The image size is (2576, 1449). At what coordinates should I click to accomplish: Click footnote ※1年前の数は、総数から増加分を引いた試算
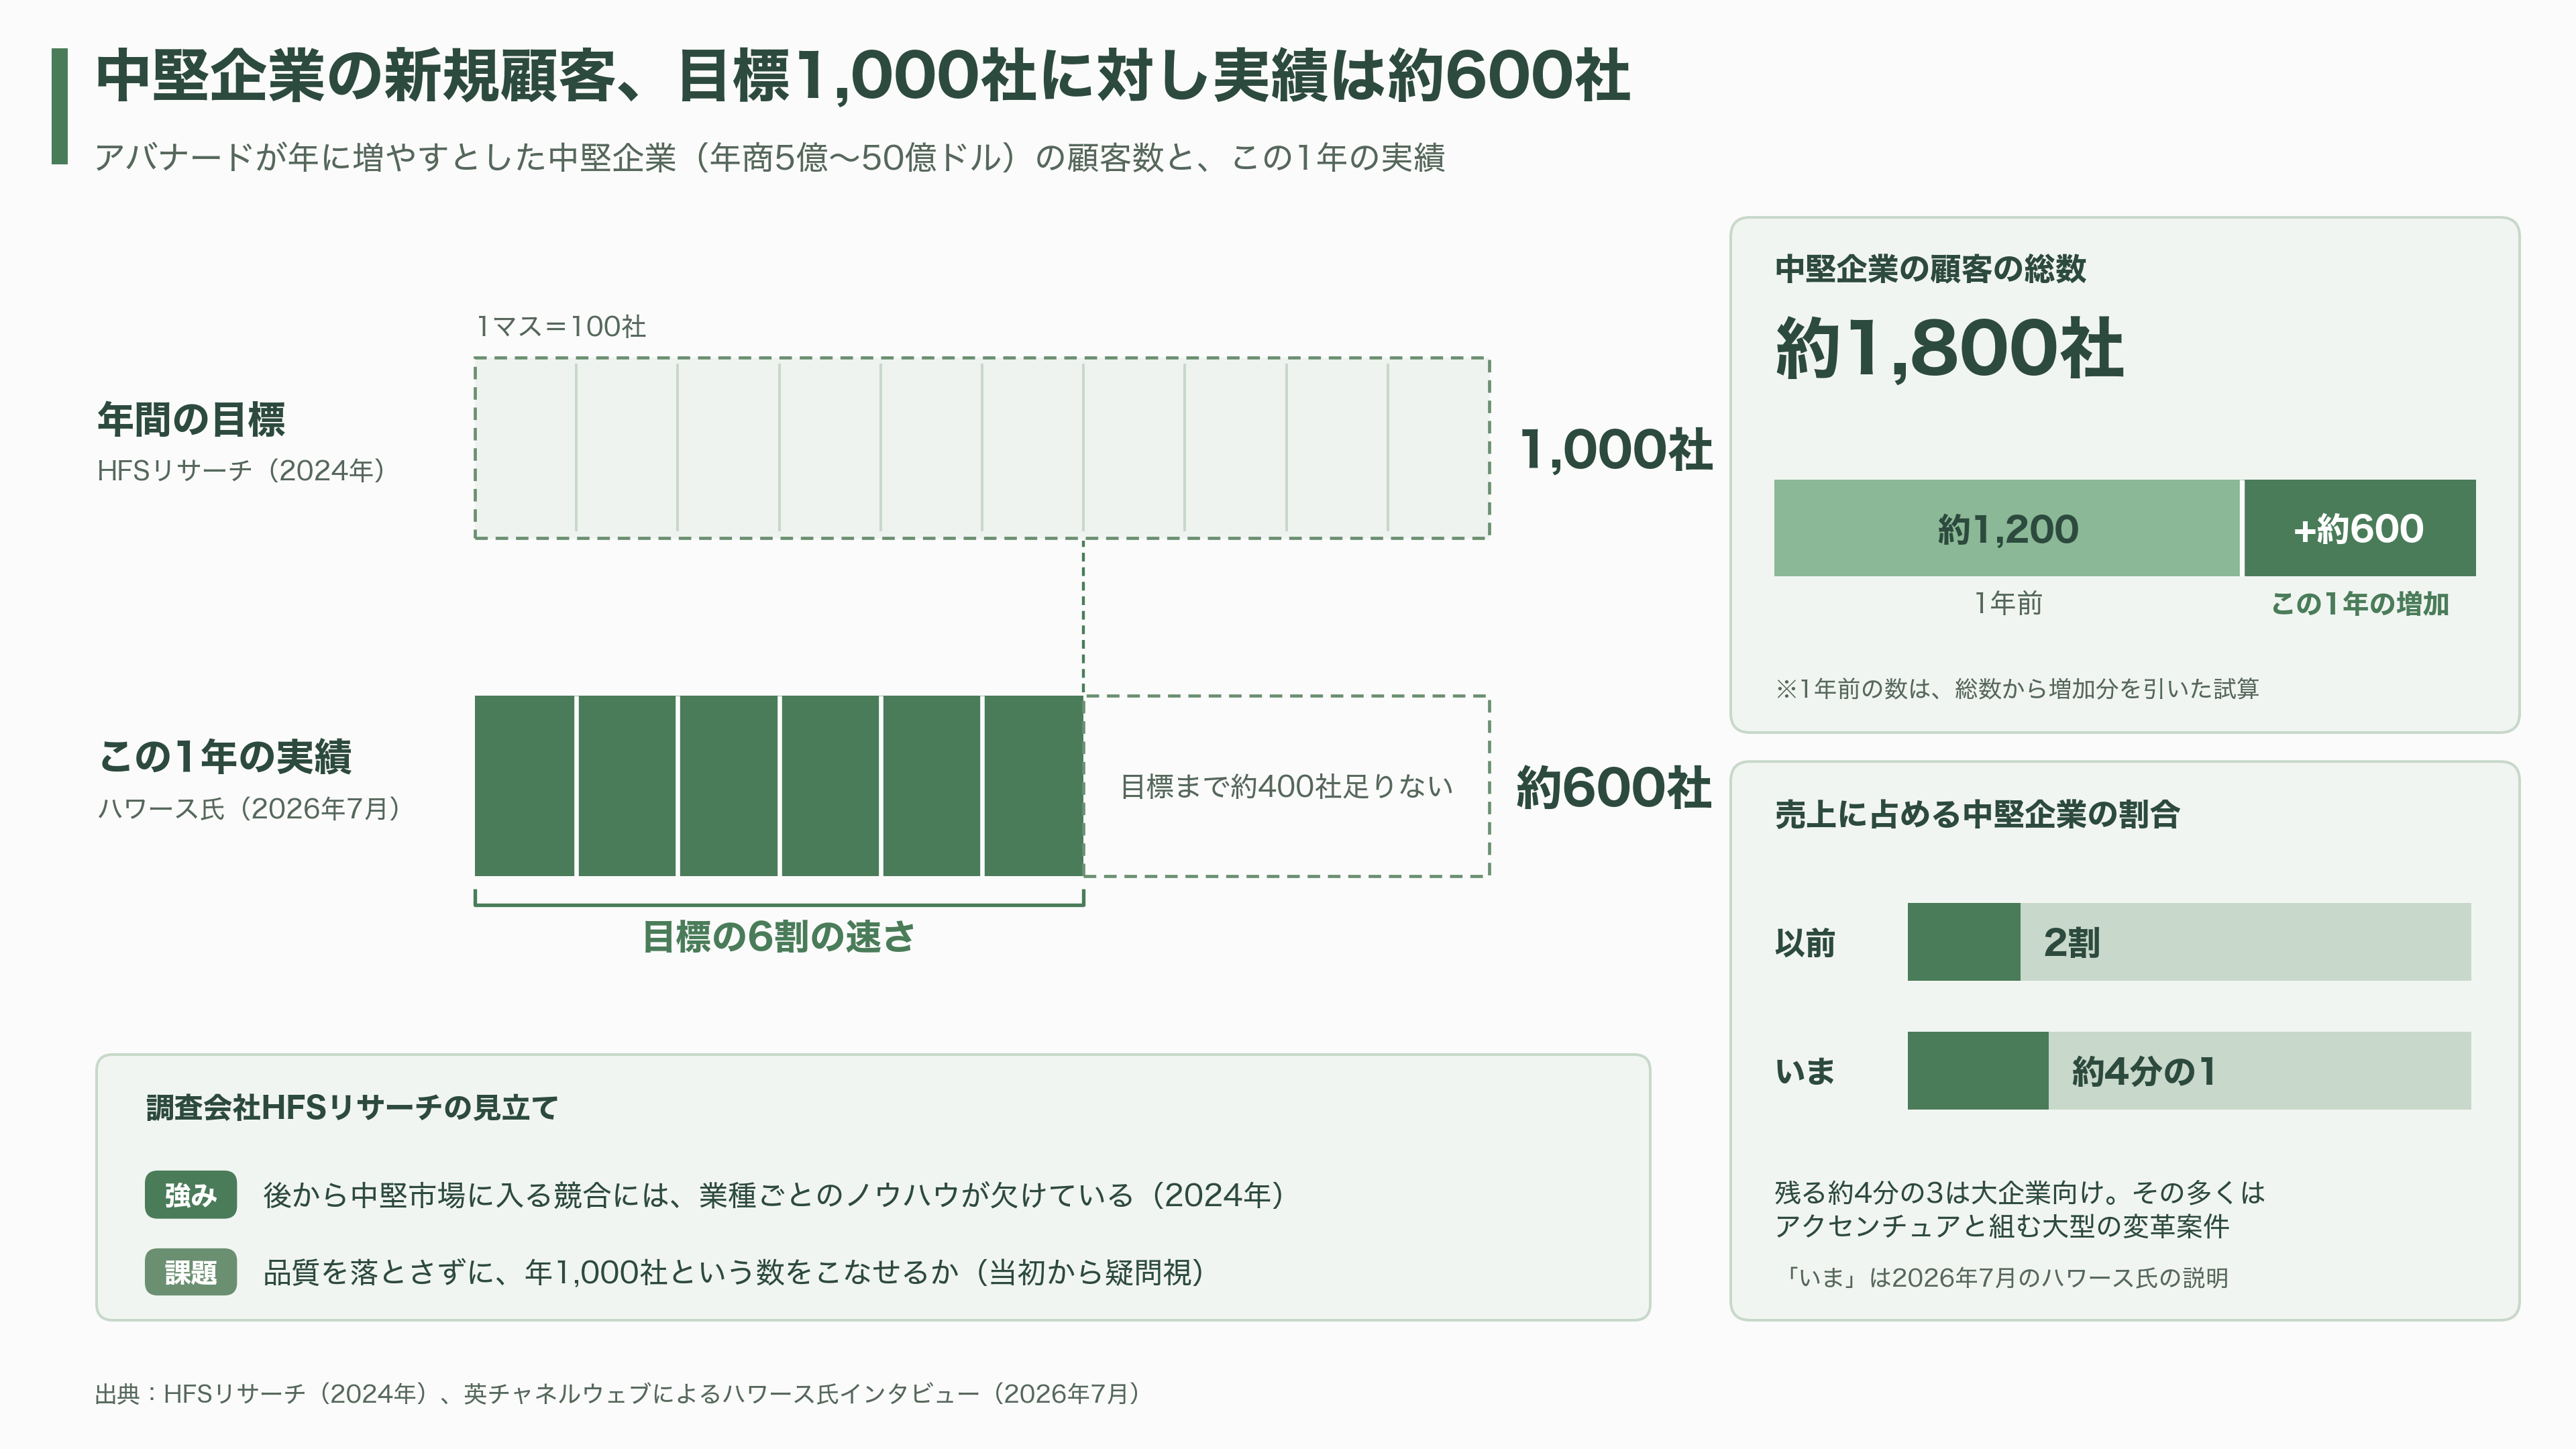pyautogui.click(x=2017, y=688)
